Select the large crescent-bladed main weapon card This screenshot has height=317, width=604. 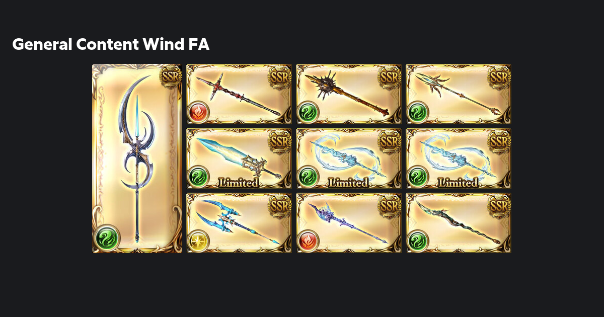tap(137, 158)
